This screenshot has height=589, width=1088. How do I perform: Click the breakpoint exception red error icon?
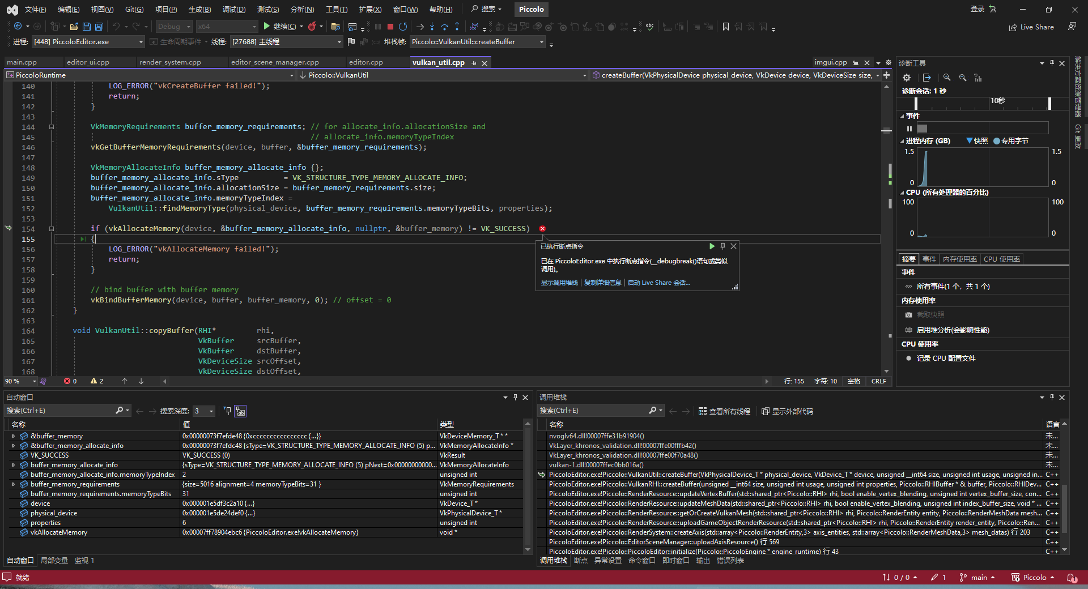542,229
